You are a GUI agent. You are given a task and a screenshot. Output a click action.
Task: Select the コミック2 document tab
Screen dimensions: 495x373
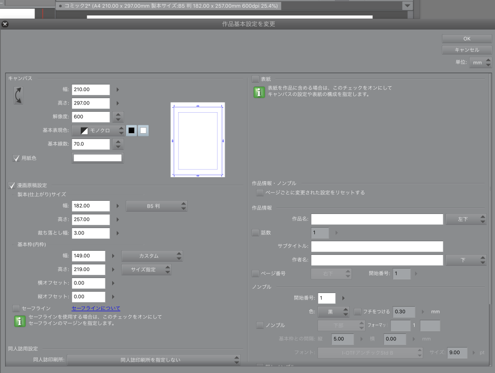(168, 6)
